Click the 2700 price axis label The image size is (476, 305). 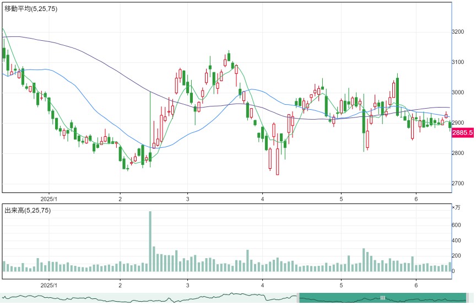(x=458, y=184)
